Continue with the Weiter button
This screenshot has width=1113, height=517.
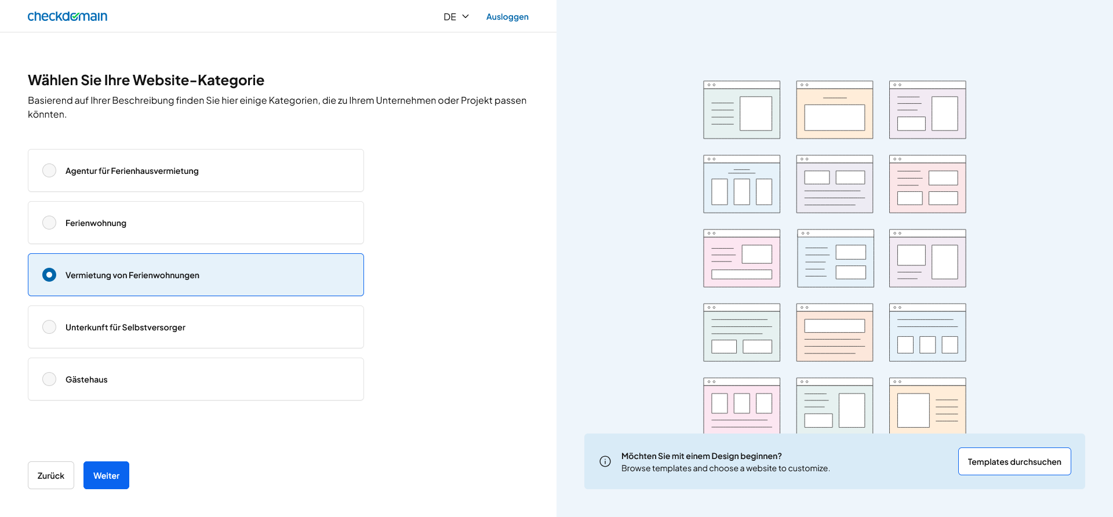(106, 475)
